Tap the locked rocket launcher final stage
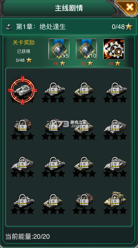 point(115,203)
